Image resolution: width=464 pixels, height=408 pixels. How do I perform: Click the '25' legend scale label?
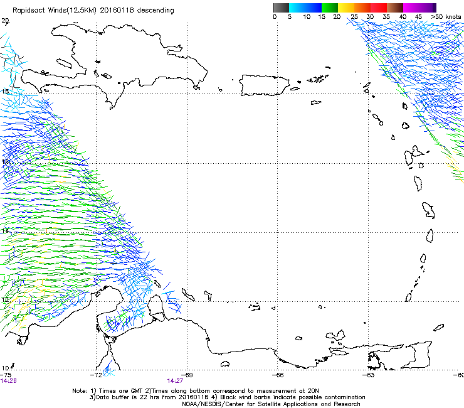click(354, 17)
